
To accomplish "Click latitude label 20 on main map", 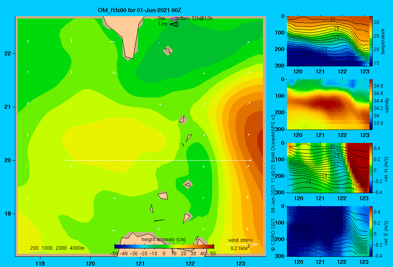I will tap(7, 160).
